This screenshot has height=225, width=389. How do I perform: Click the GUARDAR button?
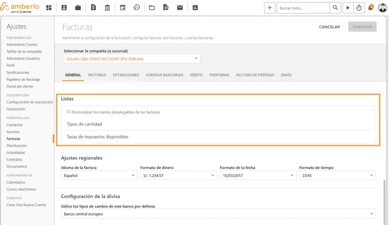[362, 27]
